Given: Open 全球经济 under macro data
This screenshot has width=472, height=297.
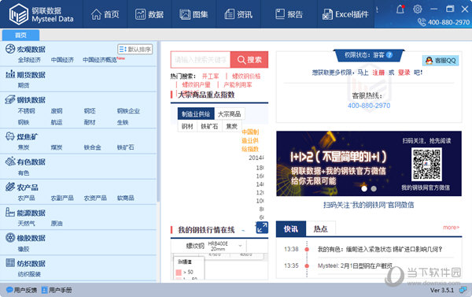Looking at the screenshot, I should (29, 60).
